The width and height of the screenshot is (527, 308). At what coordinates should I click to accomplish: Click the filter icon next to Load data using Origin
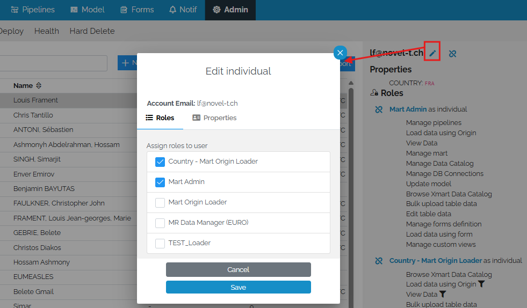click(481, 284)
